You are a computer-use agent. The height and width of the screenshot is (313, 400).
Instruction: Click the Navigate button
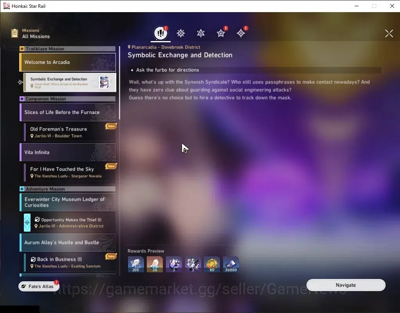pos(346,285)
